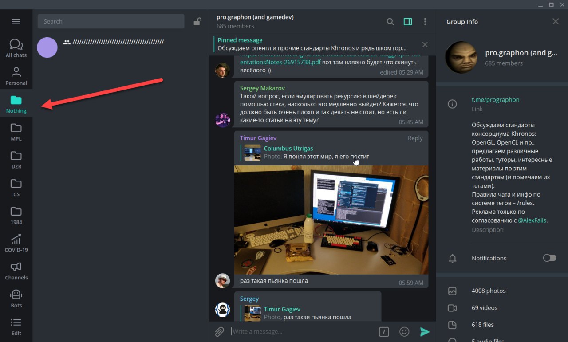568x342 pixels.
Task: Toggle the Notifications switch
Action: (x=549, y=258)
